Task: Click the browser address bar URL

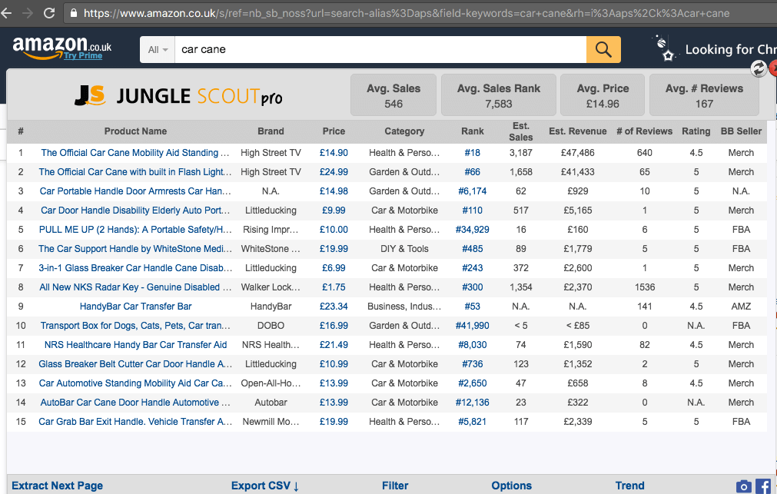Action: tap(407, 13)
